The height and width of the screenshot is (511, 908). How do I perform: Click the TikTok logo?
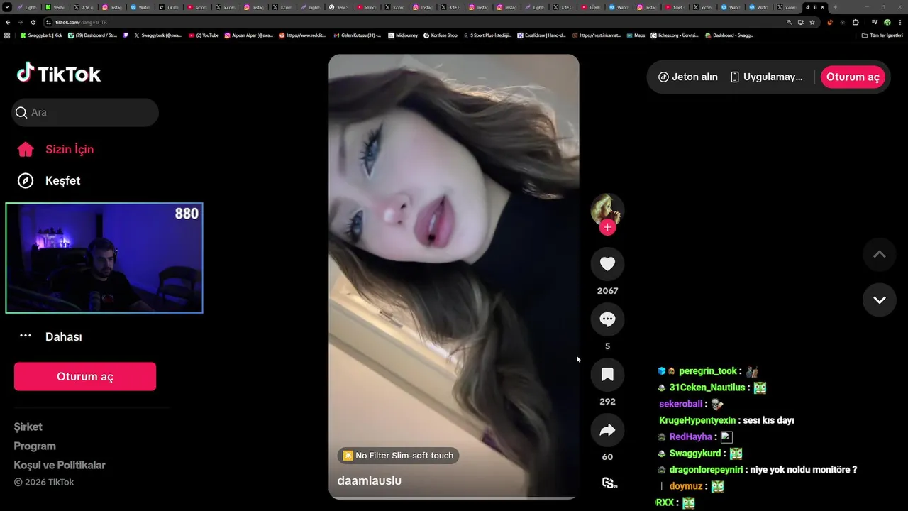pyautogui.click(x=59, y=74)
